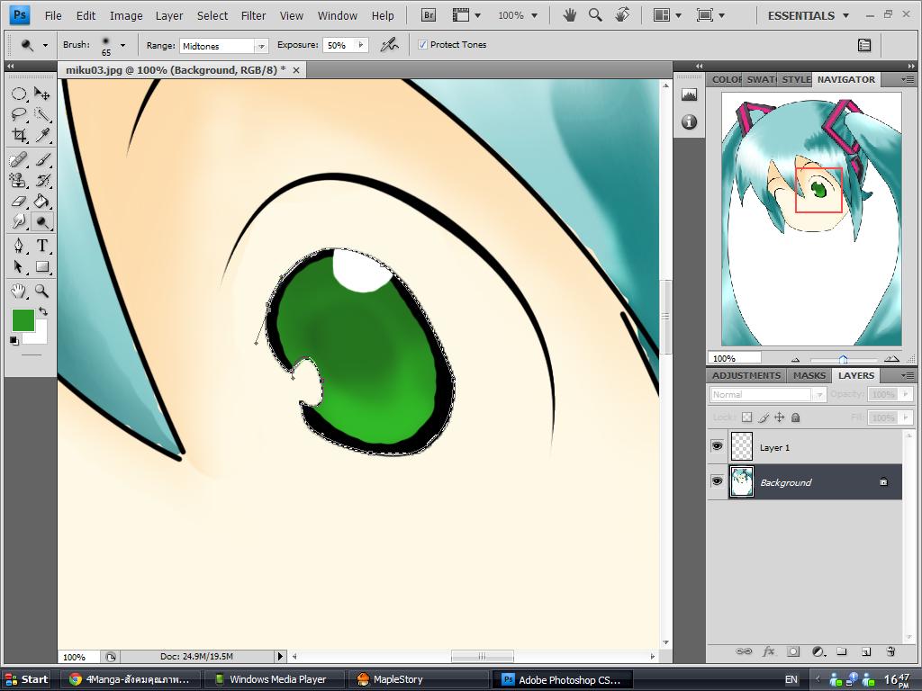Select the Lasso tool
This screenshot has width=922, height=691.
click(19, 114)
